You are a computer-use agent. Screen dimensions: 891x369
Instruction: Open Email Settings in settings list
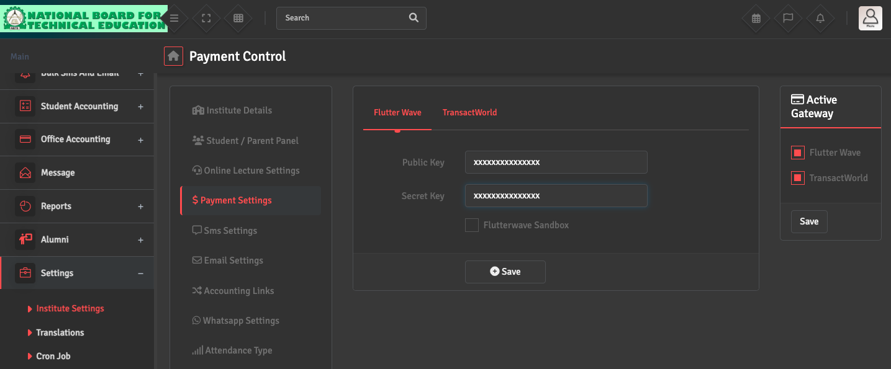(x=233, y=260)
